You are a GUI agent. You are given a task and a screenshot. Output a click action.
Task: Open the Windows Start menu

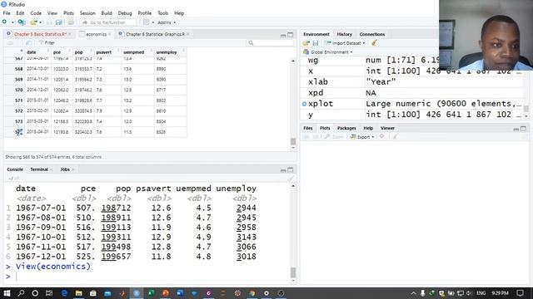tap(7, 293)
